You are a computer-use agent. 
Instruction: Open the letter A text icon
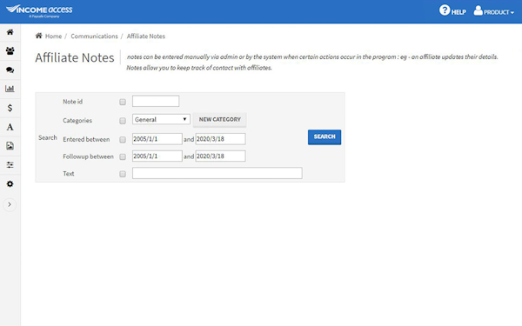coord(10,127)
